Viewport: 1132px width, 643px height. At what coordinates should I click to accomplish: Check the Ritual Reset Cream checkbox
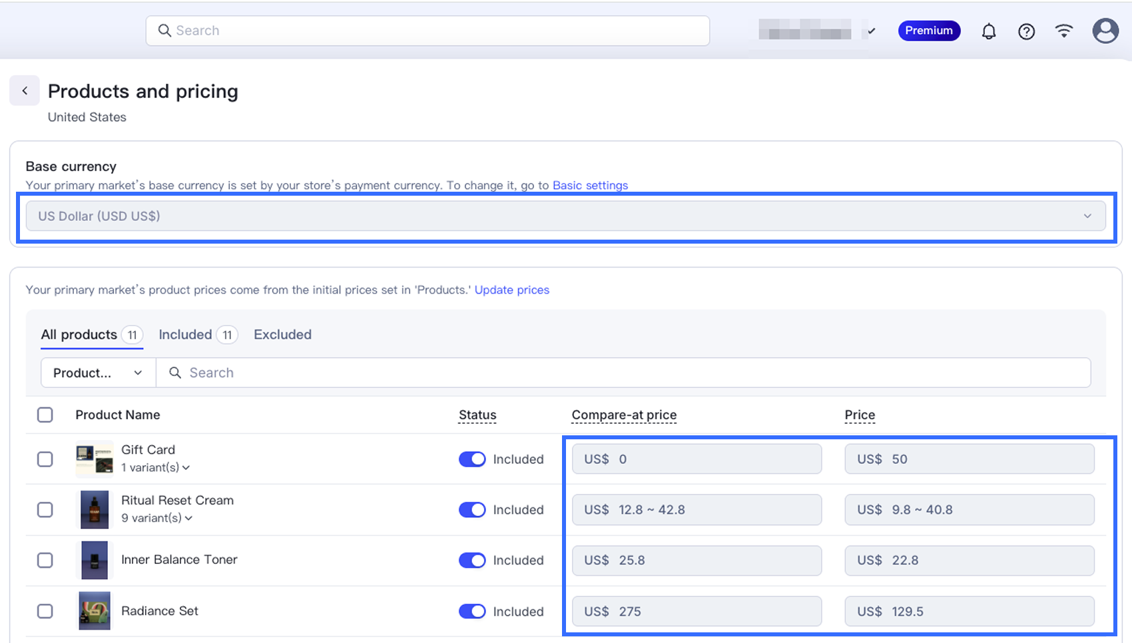(45, 510)
